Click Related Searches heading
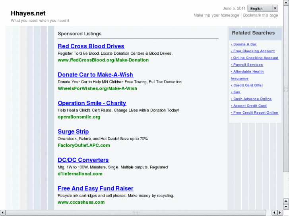289x216 pixels. pyautogui.click(x=253, y=33)
